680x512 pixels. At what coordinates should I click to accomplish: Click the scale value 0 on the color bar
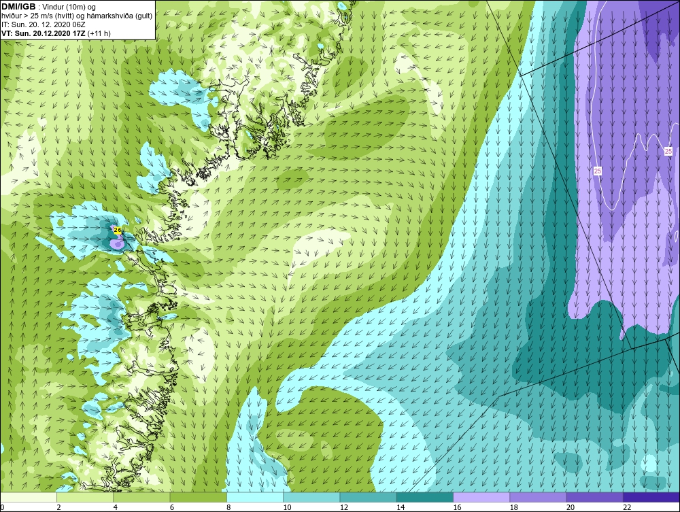coord(2,508)
